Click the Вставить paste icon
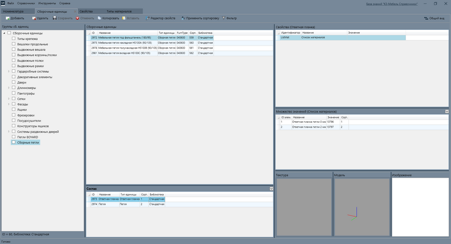Image resolution: width=451 pixels, height=244 pixels. click(x=124, y=18)
